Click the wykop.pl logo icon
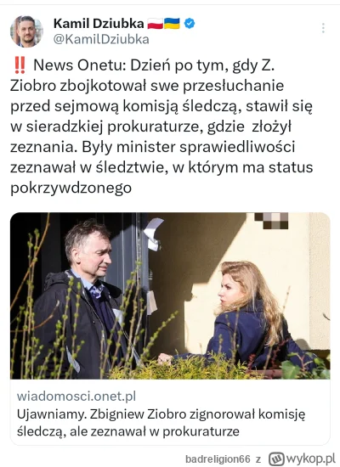This screenshot has width=340, height=467. tap(276, 459)
